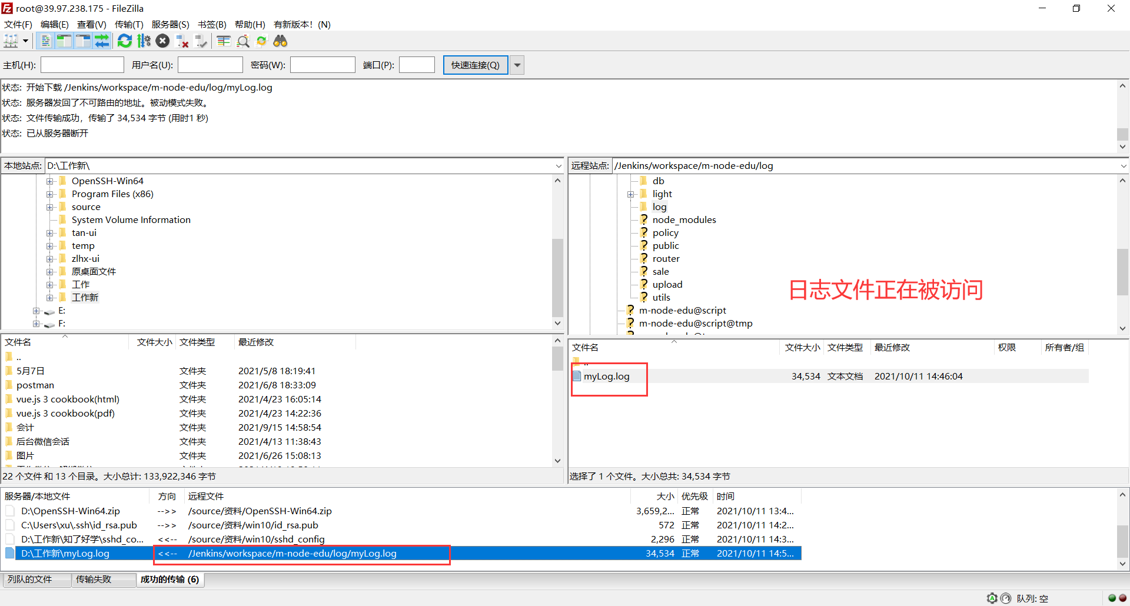Focus the 主机 host input field
The width and height of the screenshot is (1130, 606).
pyautogui.click(x=82, y=65)
